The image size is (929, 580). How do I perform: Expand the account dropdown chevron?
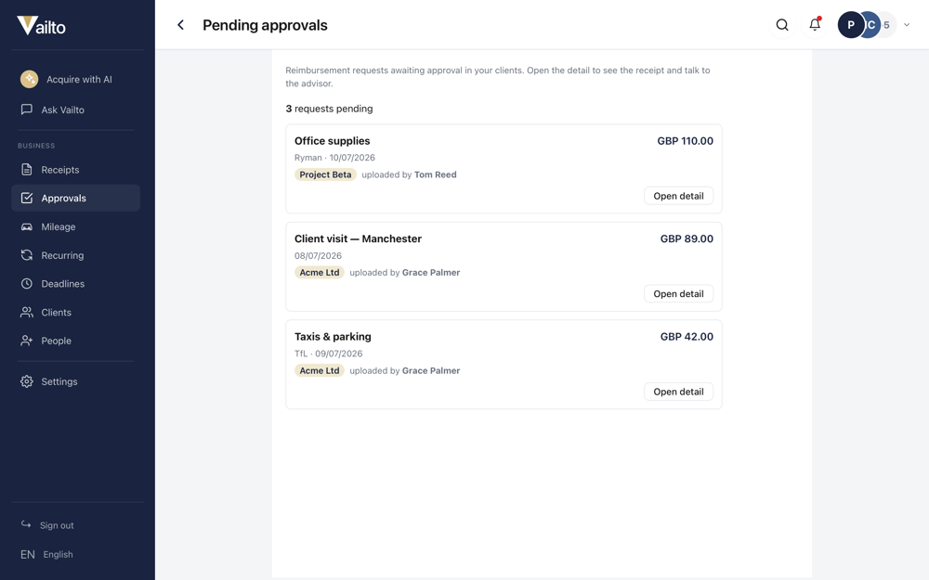point(907,25)
